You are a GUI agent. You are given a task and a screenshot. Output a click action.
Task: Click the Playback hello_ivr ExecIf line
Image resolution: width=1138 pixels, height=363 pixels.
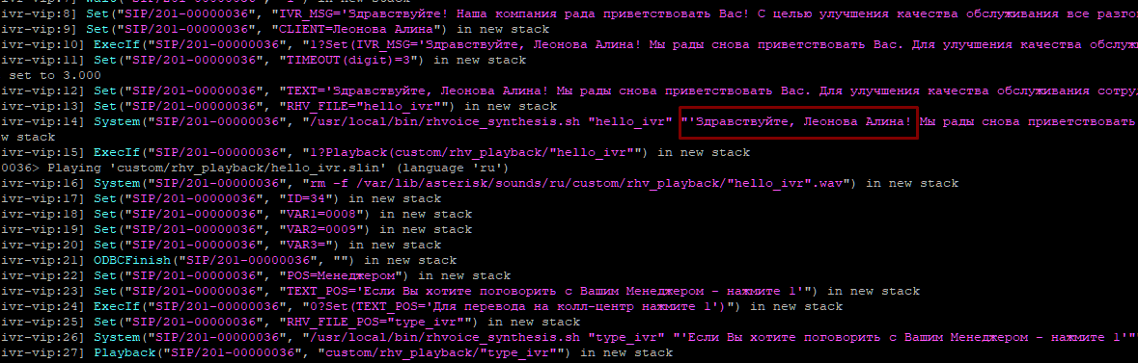click(x=375, y=152)
